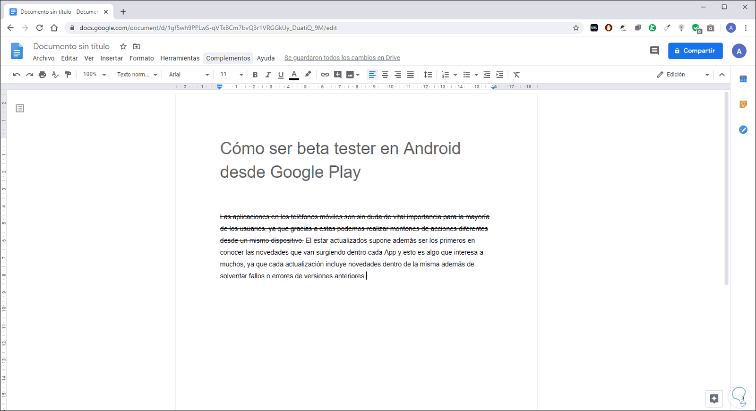
Task: Toggle italic formatting
Action: pos(268,75)
